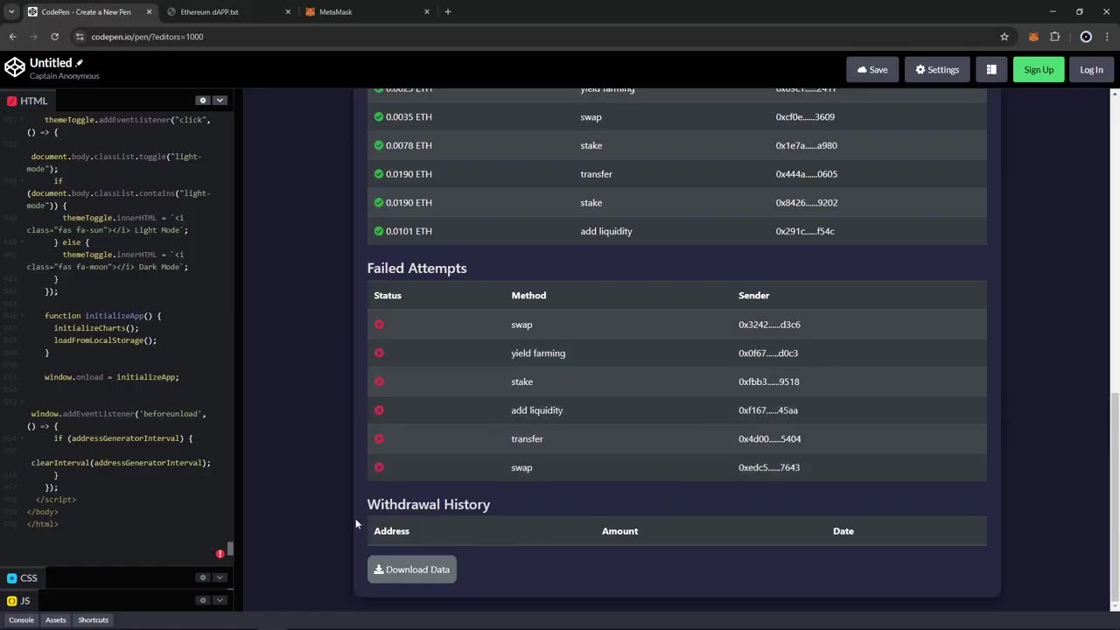Screen dimensions: 1120x630
Task: Click Failed Attempts heading
Action: 416,268
